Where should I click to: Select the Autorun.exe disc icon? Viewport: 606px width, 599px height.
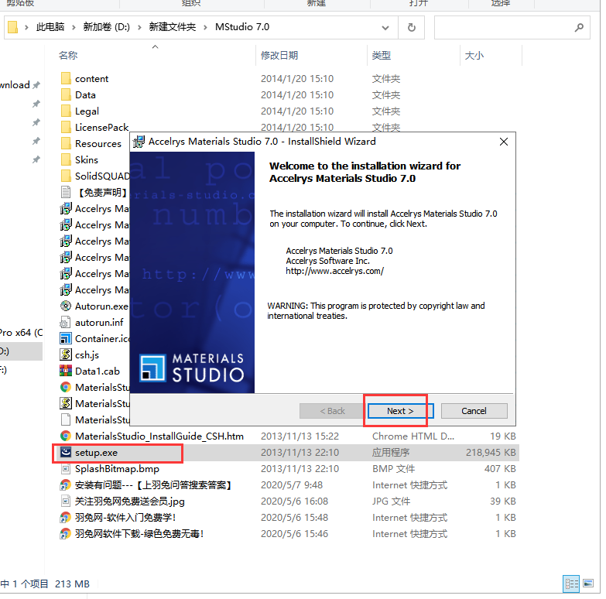[x=66, y=306]
